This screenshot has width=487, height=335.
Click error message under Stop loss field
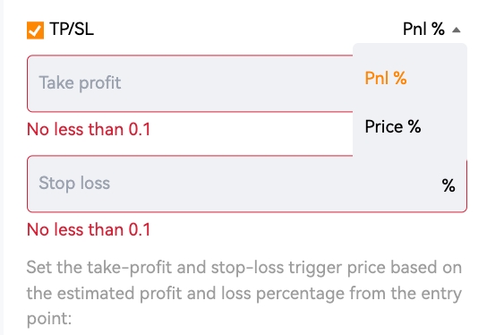click(x=89, y=229)
